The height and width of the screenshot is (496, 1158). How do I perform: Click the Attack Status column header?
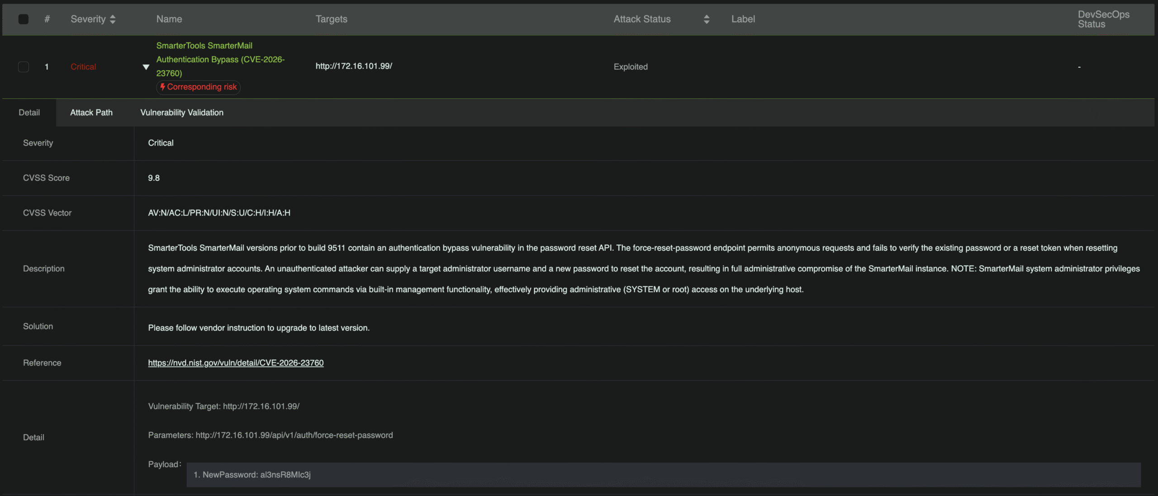click(x=642, y=19)
